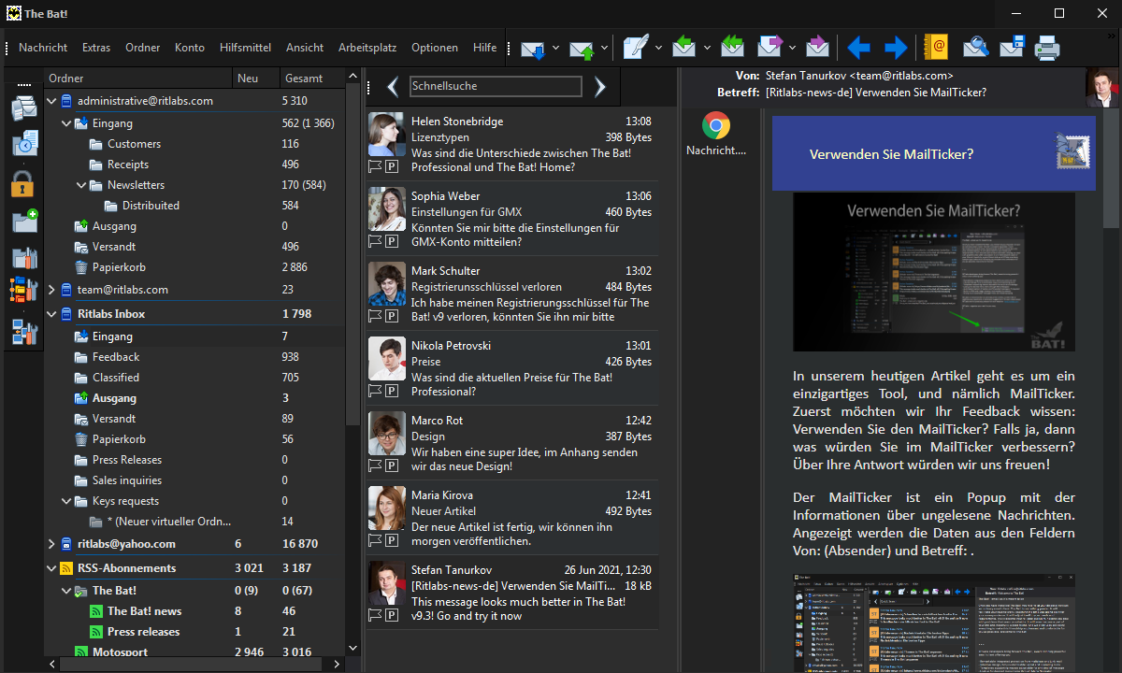1122x673 pixels.
Task: Click the Search messages magnifier icon
Action: click(976, 48)
